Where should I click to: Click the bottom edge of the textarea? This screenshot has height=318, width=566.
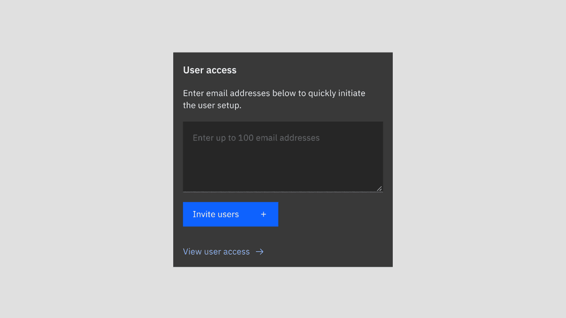click(x=283, y=191)
